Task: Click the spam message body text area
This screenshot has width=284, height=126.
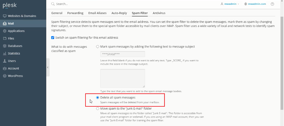Action: 123,78
